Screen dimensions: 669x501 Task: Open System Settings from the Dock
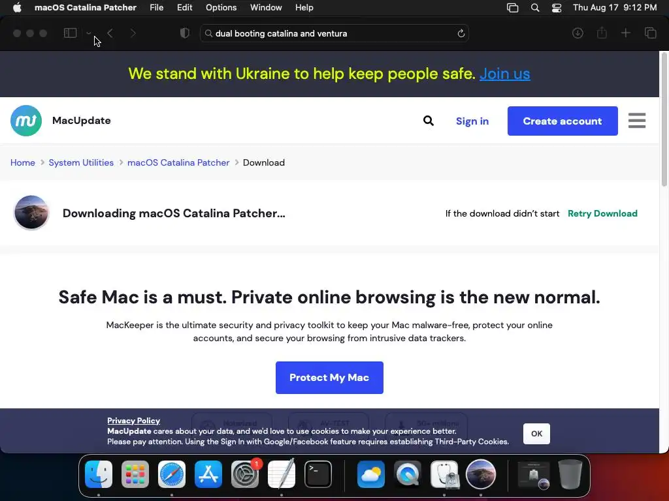pyautogui.click(x=245, y=474)
